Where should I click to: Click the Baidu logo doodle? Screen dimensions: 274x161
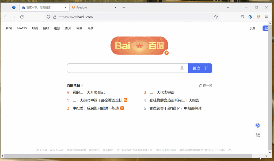[x=139, y=46]
